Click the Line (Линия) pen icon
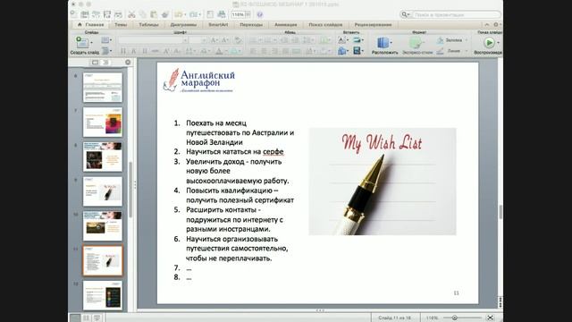 pyautogui.click(x=440, y=51)
